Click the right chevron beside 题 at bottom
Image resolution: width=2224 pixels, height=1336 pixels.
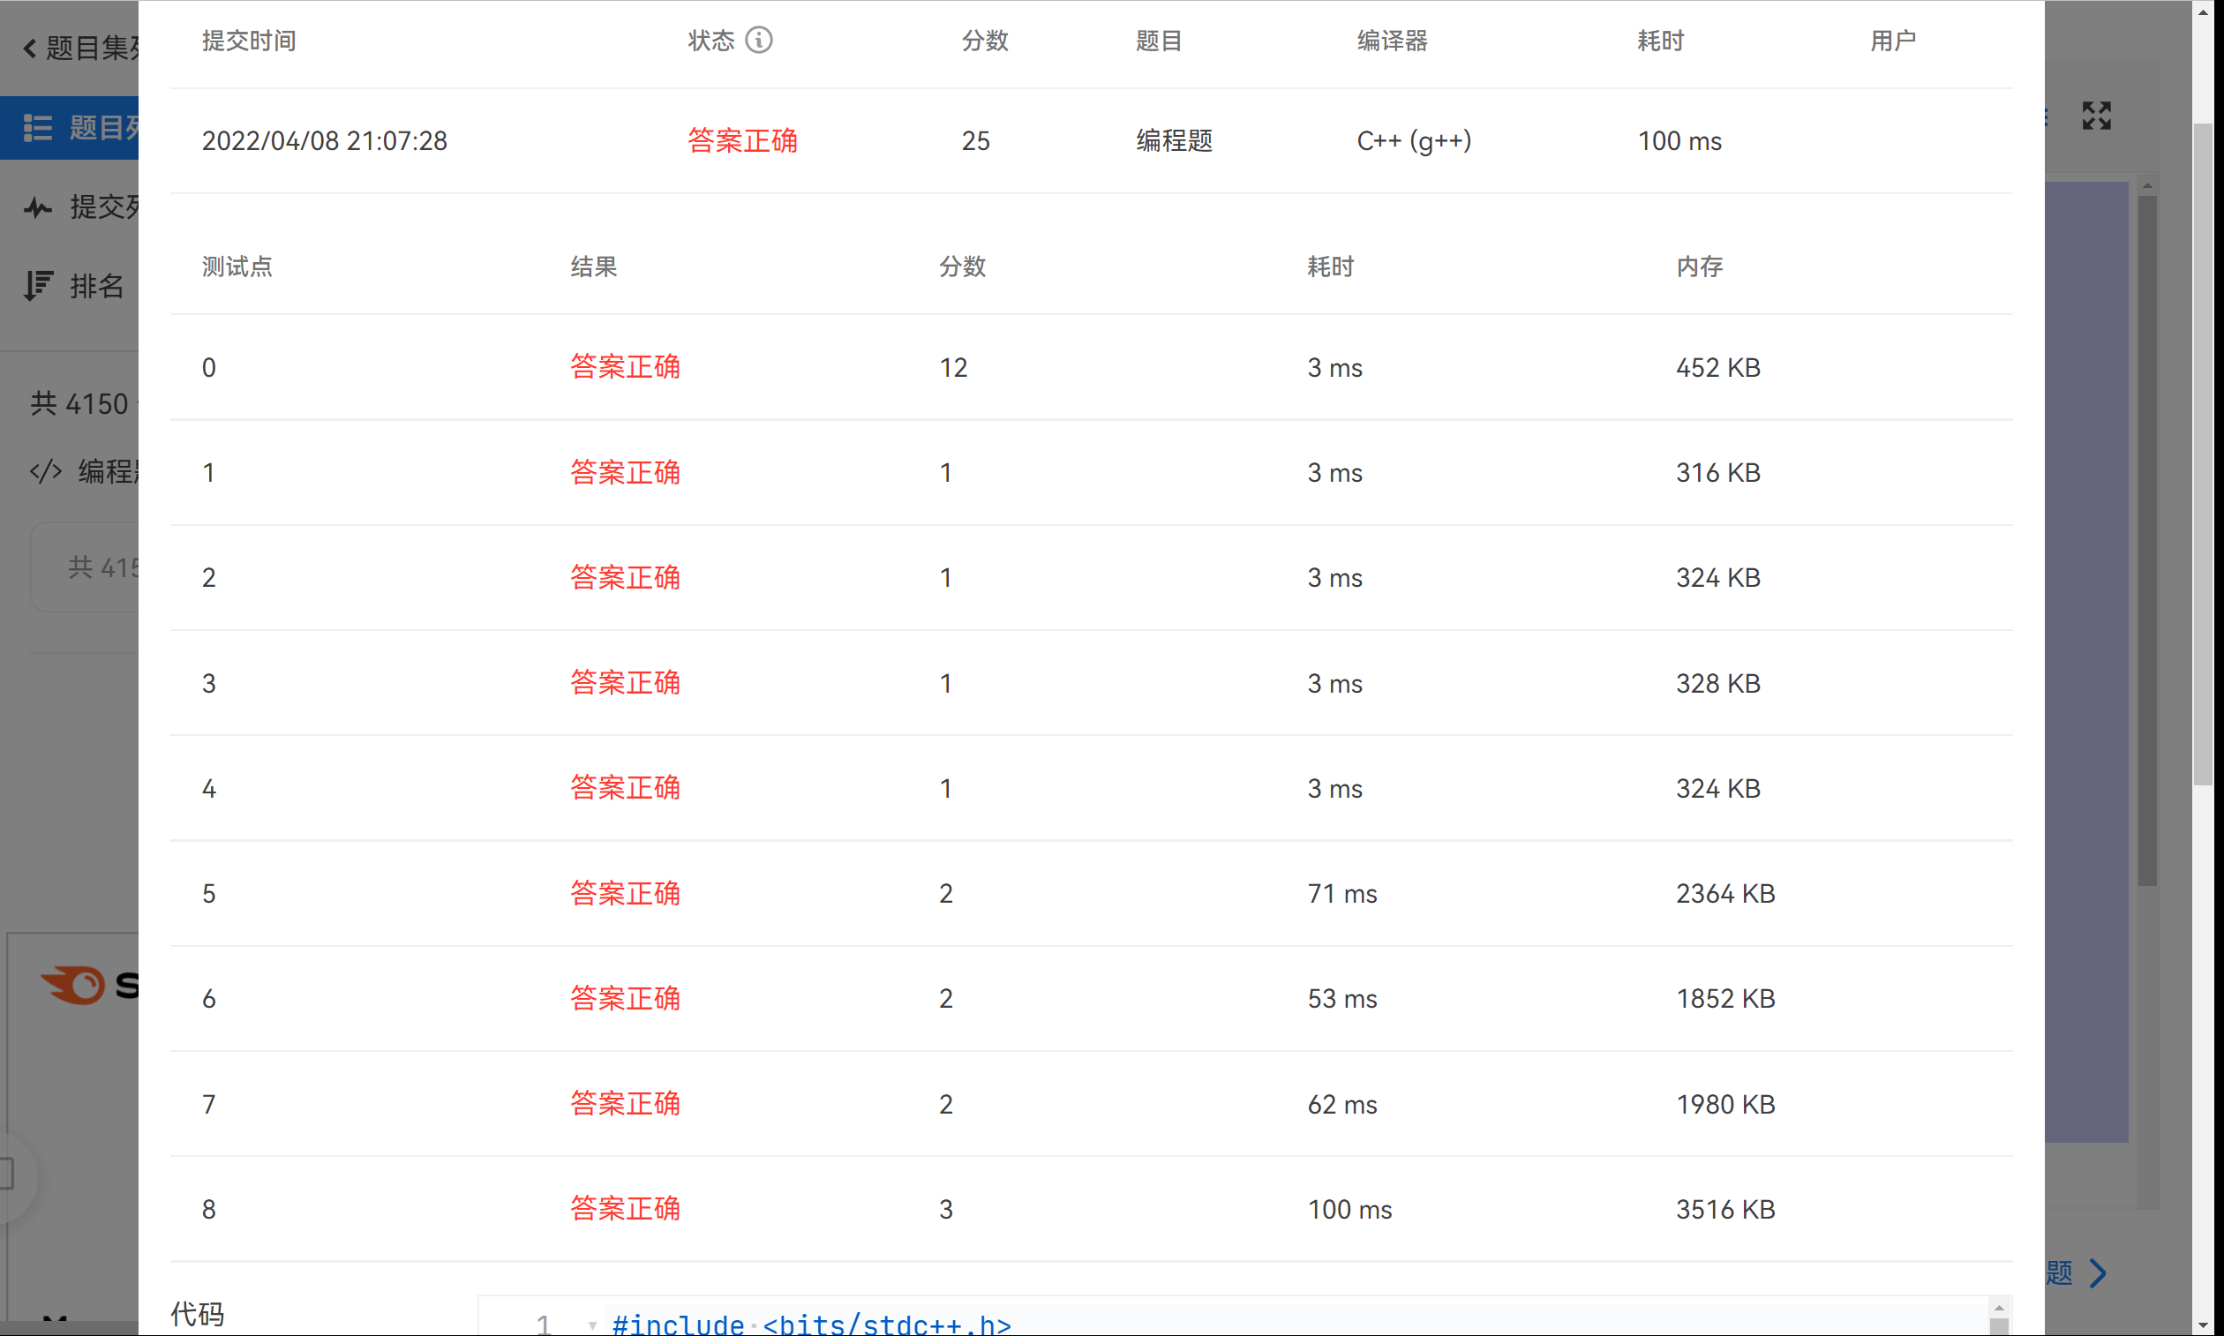pyautogui.click(x=2097, y=1272)
